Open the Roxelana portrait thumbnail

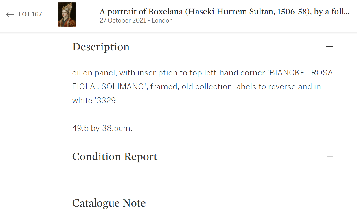[67, 14]
